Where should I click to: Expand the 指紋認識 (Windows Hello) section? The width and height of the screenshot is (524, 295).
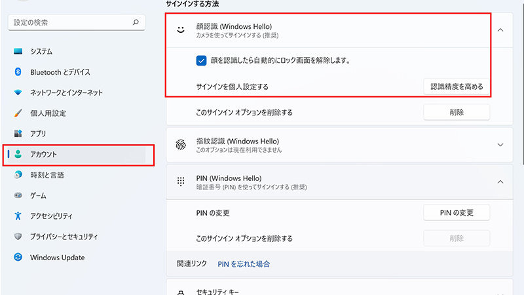click(x=500, y=145)
